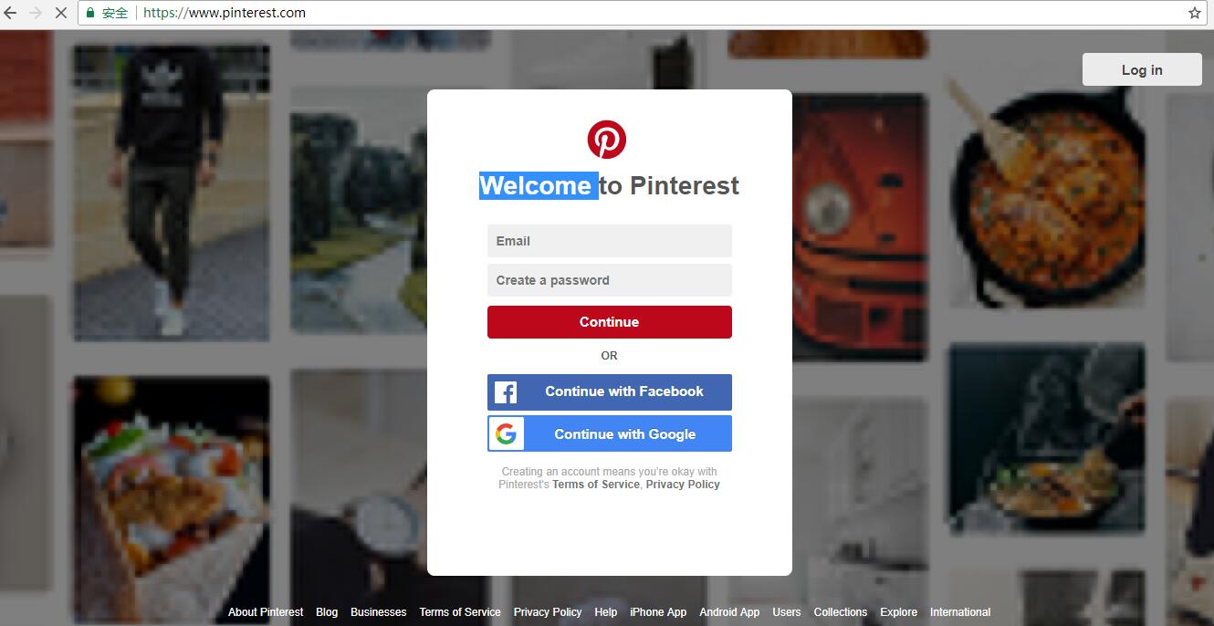Viewport: 1214px width, 626px height.
Task: Click the orange car pin thumbnail
Action: click(x=860, y=228)
